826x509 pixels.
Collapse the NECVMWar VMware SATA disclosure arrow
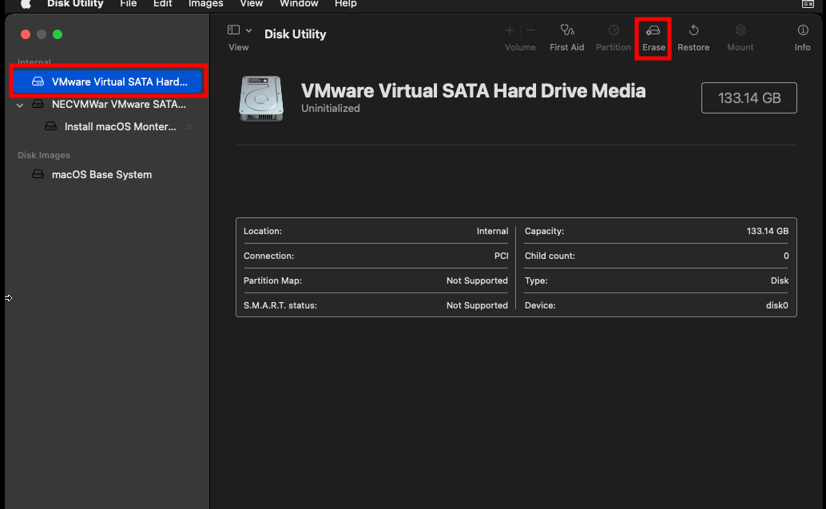(x=20, y=105)
